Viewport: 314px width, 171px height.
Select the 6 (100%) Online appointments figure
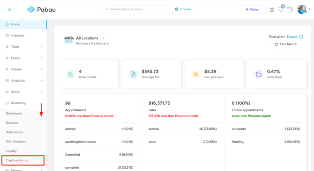pos(241,103)
